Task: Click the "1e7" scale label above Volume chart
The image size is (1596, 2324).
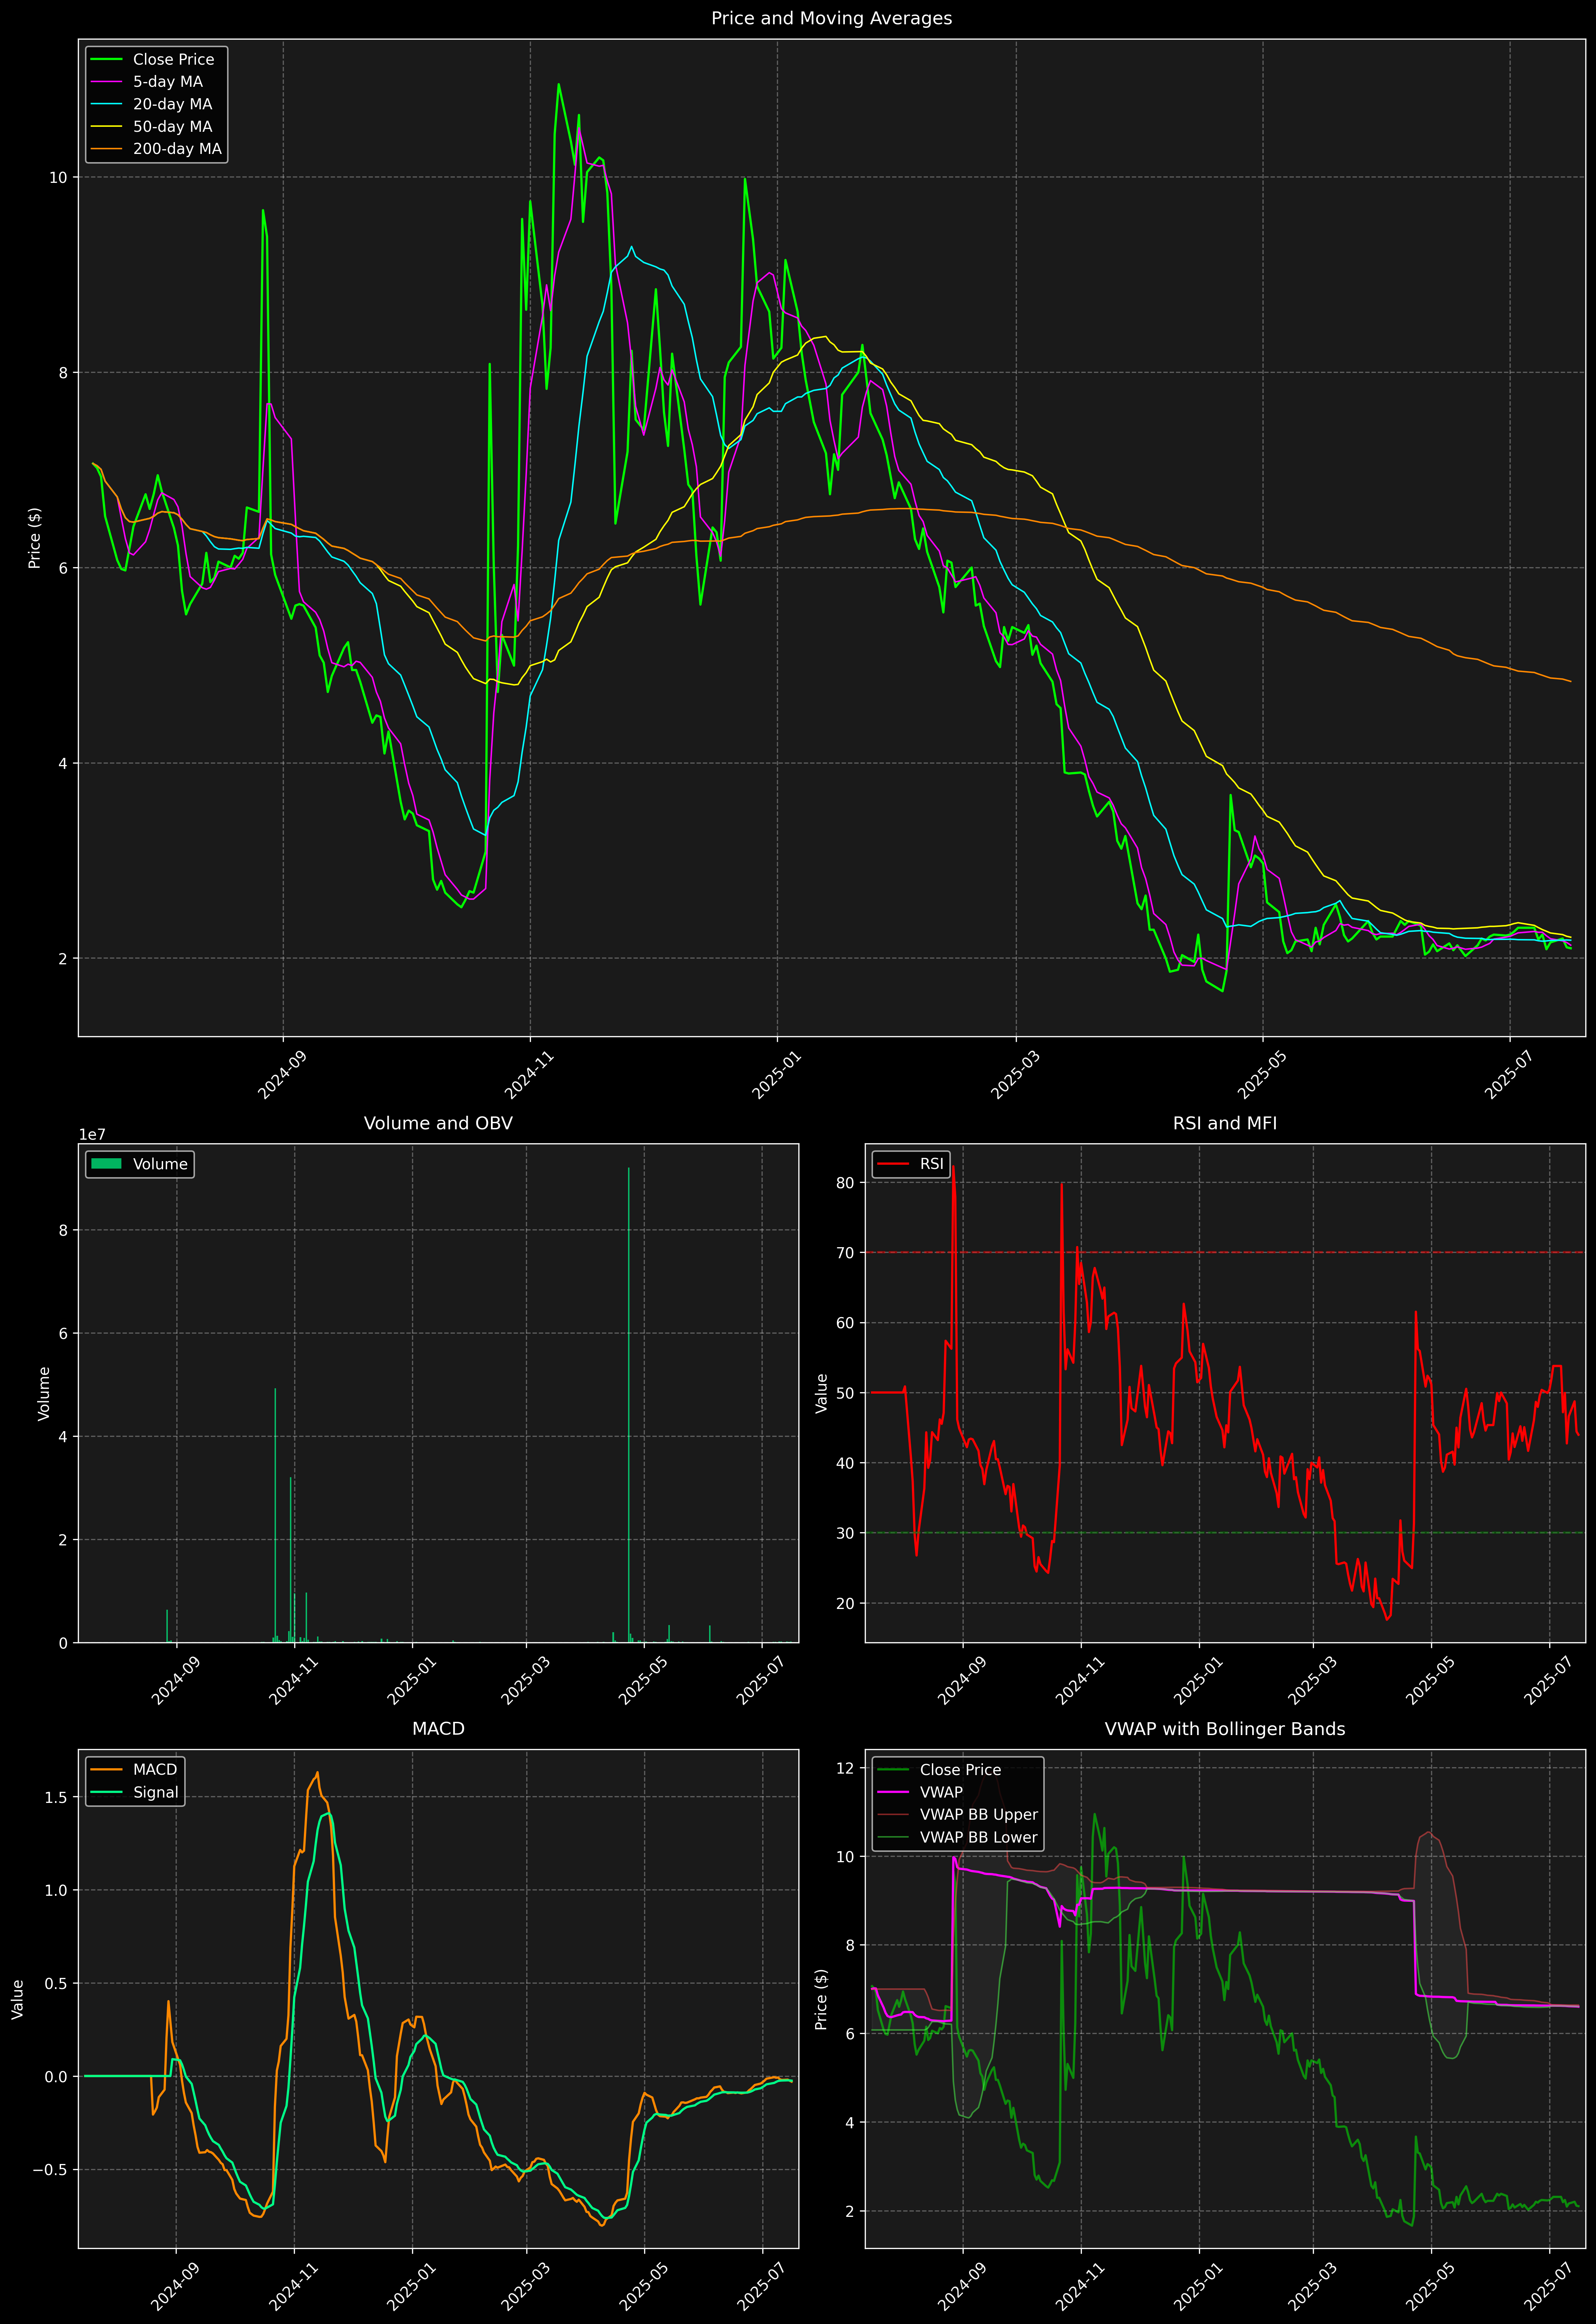Action: (x=92, y=1135)
